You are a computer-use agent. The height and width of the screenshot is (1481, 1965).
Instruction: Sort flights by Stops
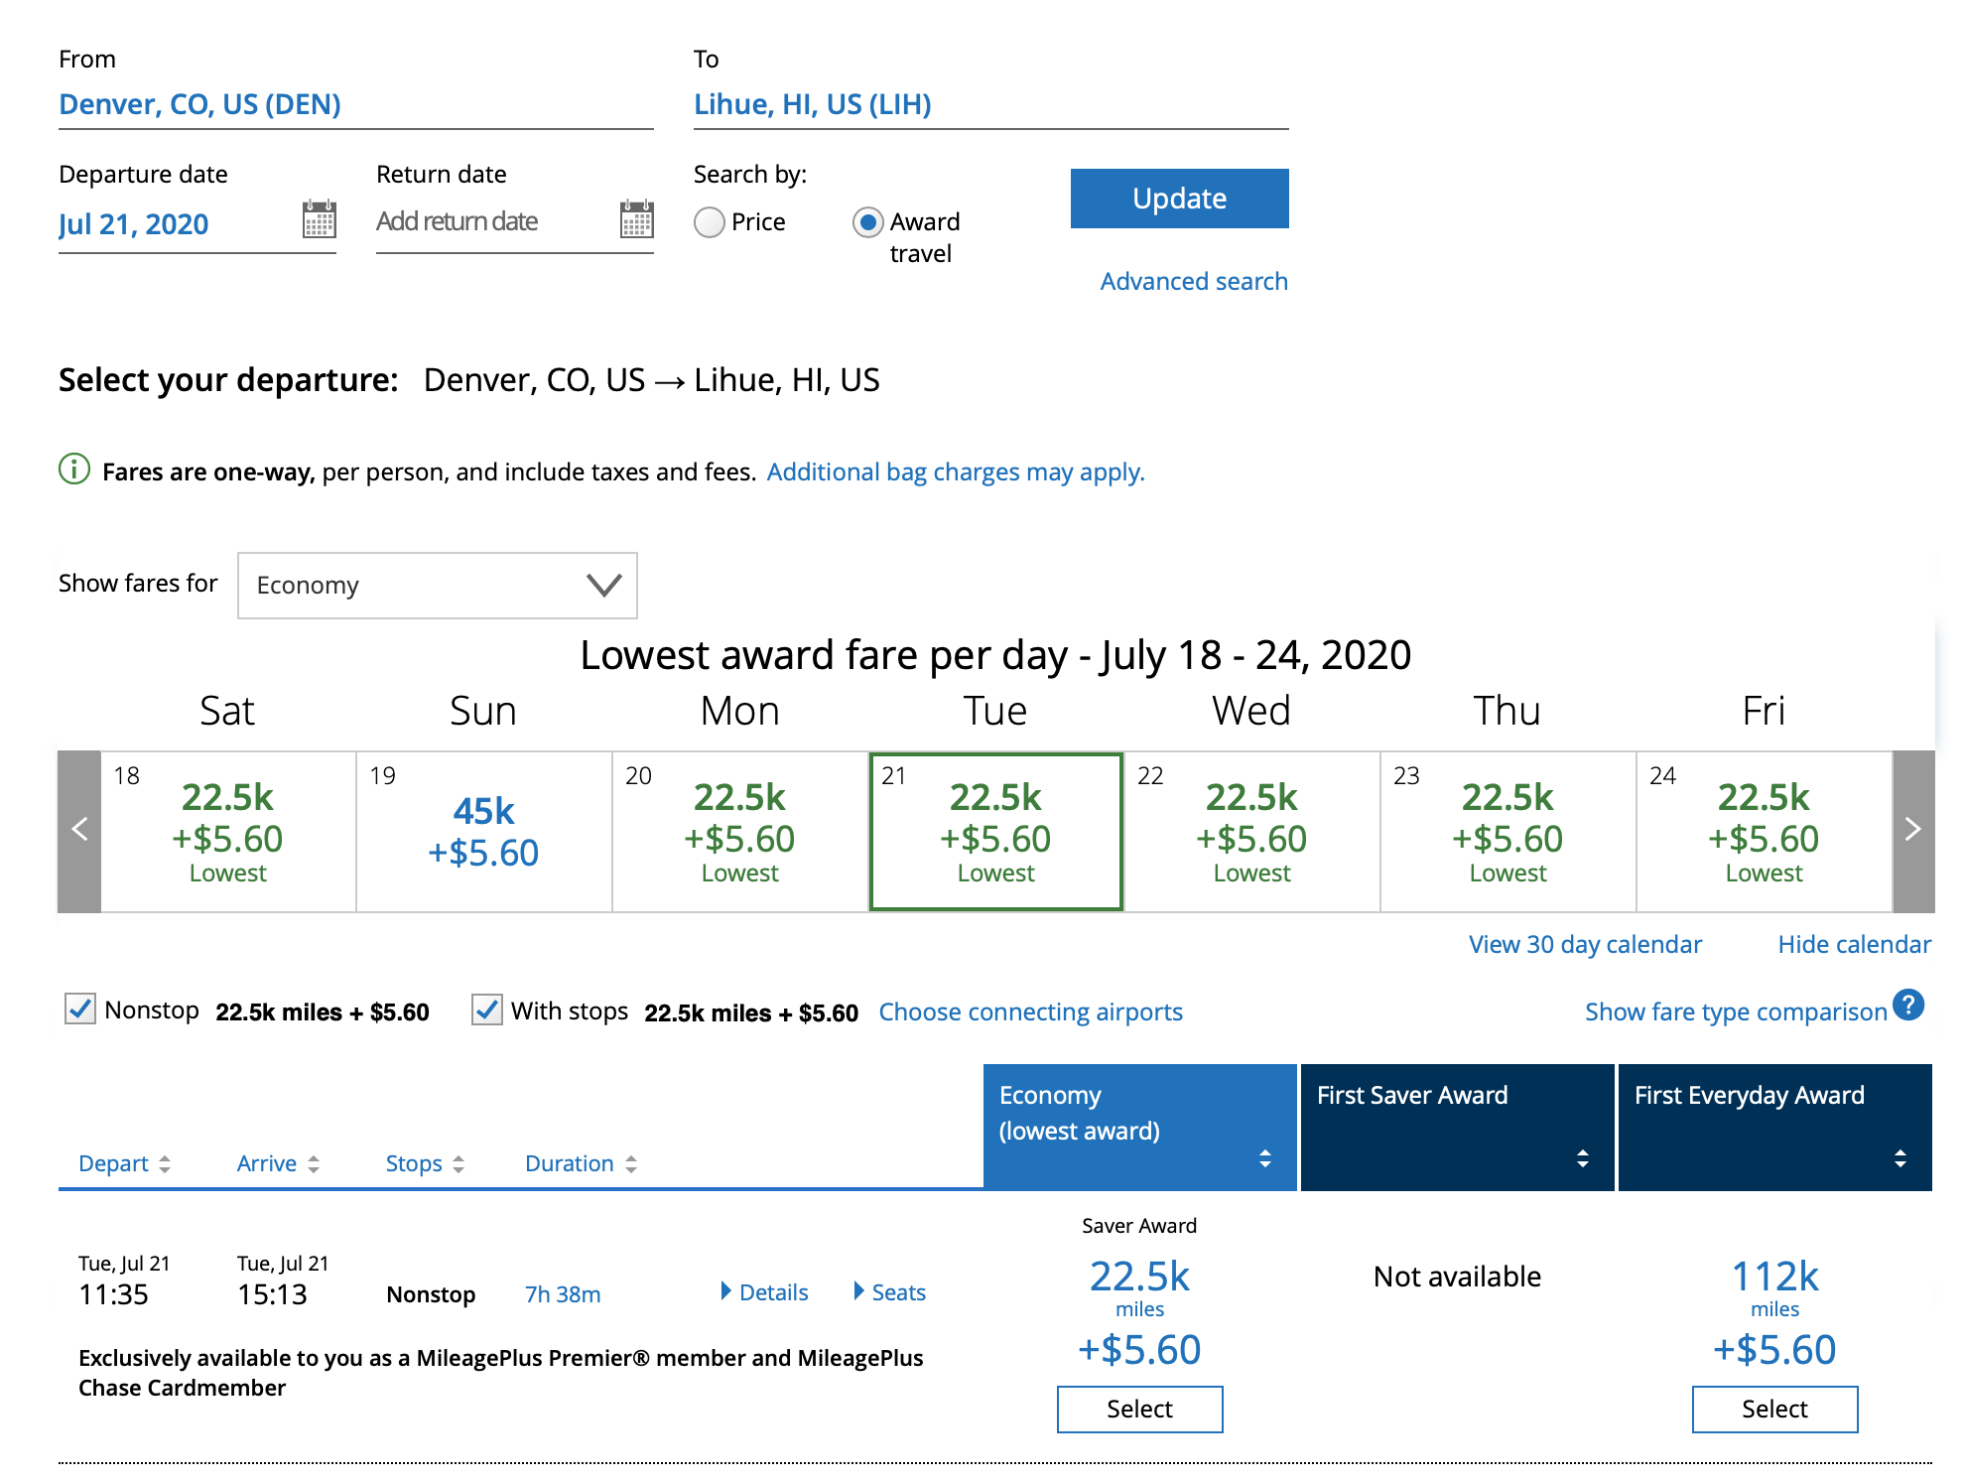pos(425,1163)
